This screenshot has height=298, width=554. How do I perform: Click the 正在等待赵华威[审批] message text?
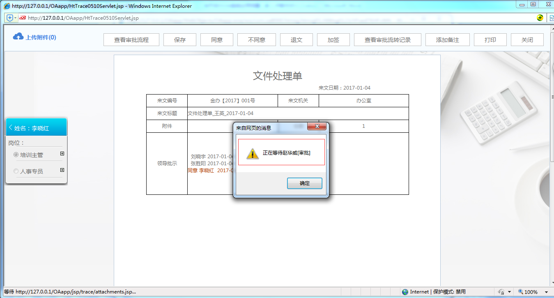coord(286,153)
